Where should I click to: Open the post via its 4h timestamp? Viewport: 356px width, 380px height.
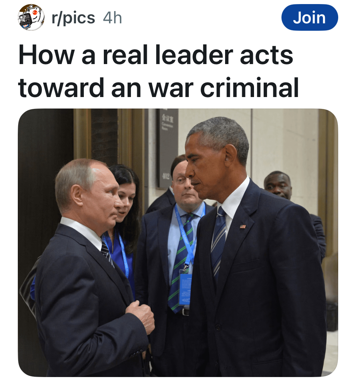[112, 18]
